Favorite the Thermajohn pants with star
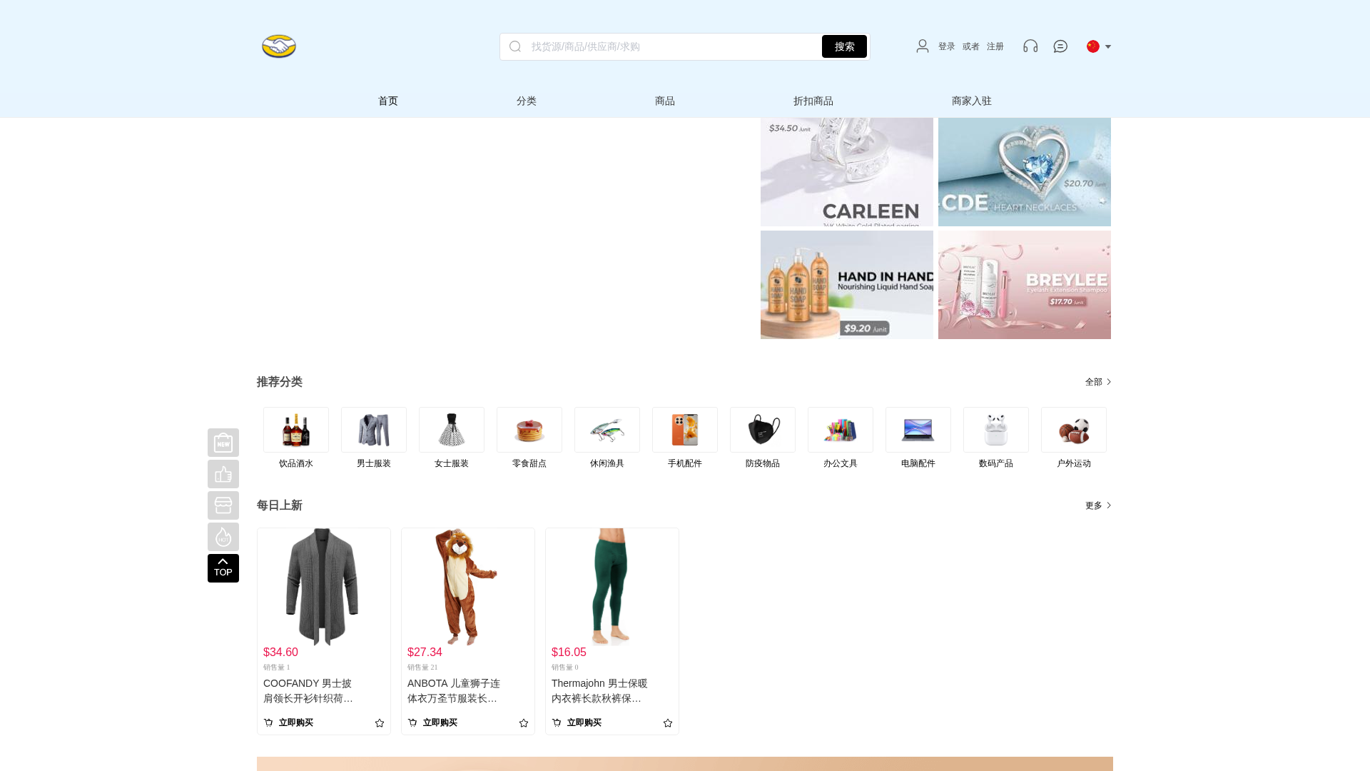 (668, 723)
